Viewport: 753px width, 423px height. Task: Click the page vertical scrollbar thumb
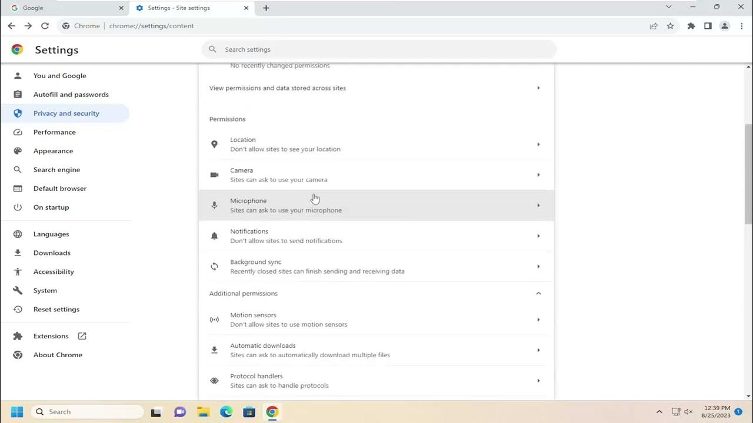(748, 173)
